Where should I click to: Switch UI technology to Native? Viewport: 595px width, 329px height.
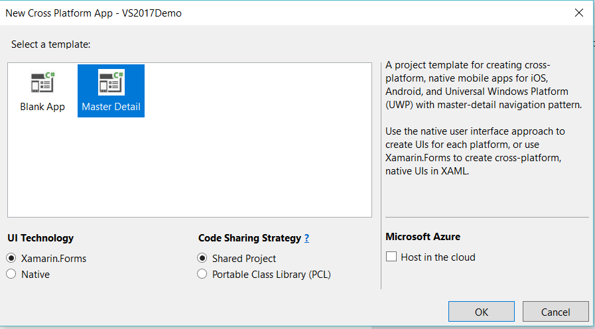[x=11, y=275]
